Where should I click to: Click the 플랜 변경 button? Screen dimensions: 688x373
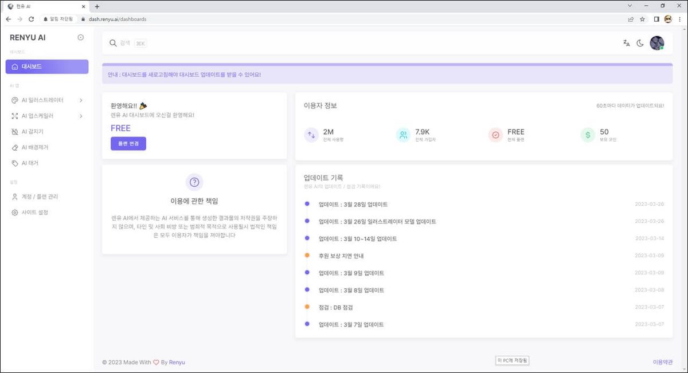128,143
